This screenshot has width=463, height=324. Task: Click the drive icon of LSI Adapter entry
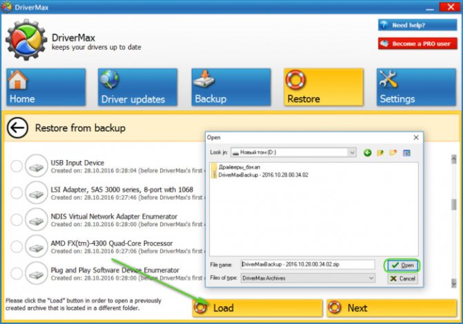tap(37, 193)
